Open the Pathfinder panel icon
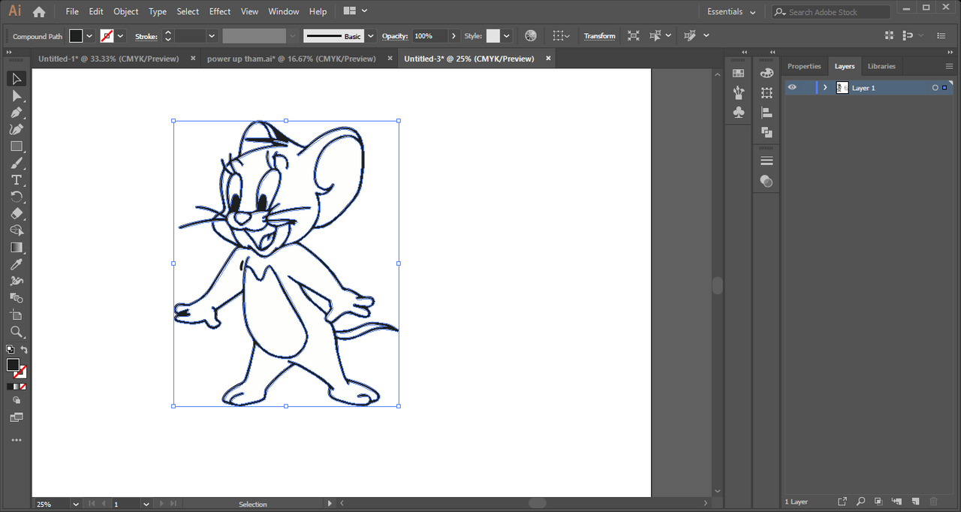Viewport: 961px width, 512px height. click(x=767, y=132)
